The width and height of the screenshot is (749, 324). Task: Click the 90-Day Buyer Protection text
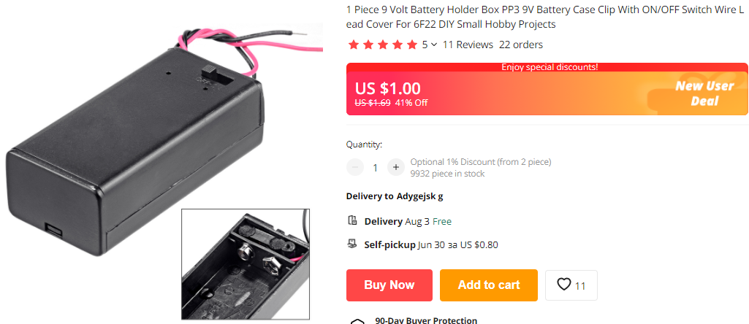426,320
